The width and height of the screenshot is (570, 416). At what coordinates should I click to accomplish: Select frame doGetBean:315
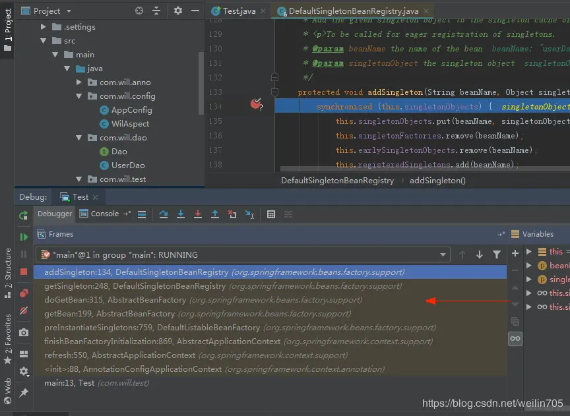pyautogui.click(x=270, y=300)
